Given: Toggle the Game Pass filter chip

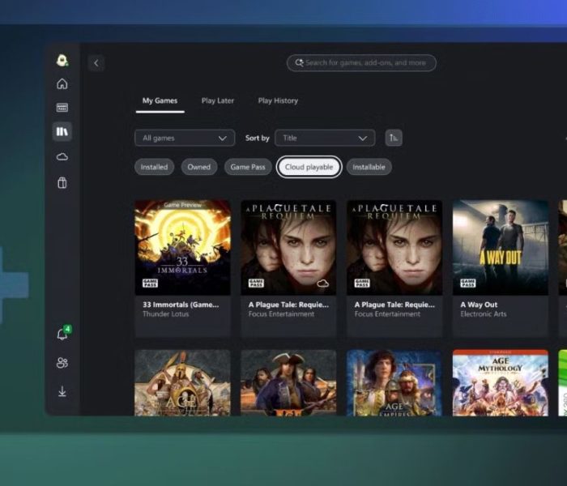Looking at the screenshot, I should (x=248, y=167).
